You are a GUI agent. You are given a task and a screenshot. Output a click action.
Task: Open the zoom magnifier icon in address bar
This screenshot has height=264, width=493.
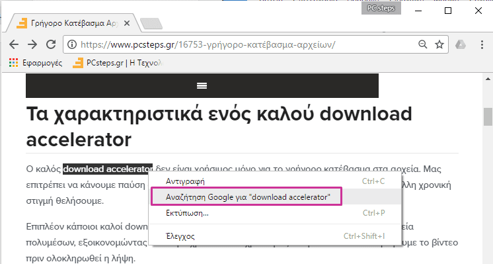tap(423, 44)
